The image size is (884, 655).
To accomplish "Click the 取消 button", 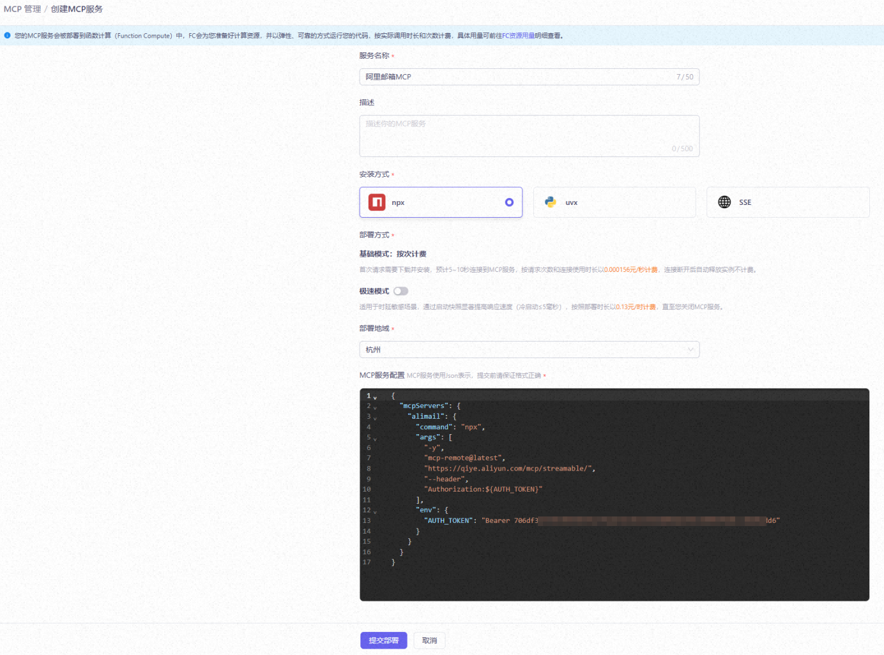I will coord(429,640).
